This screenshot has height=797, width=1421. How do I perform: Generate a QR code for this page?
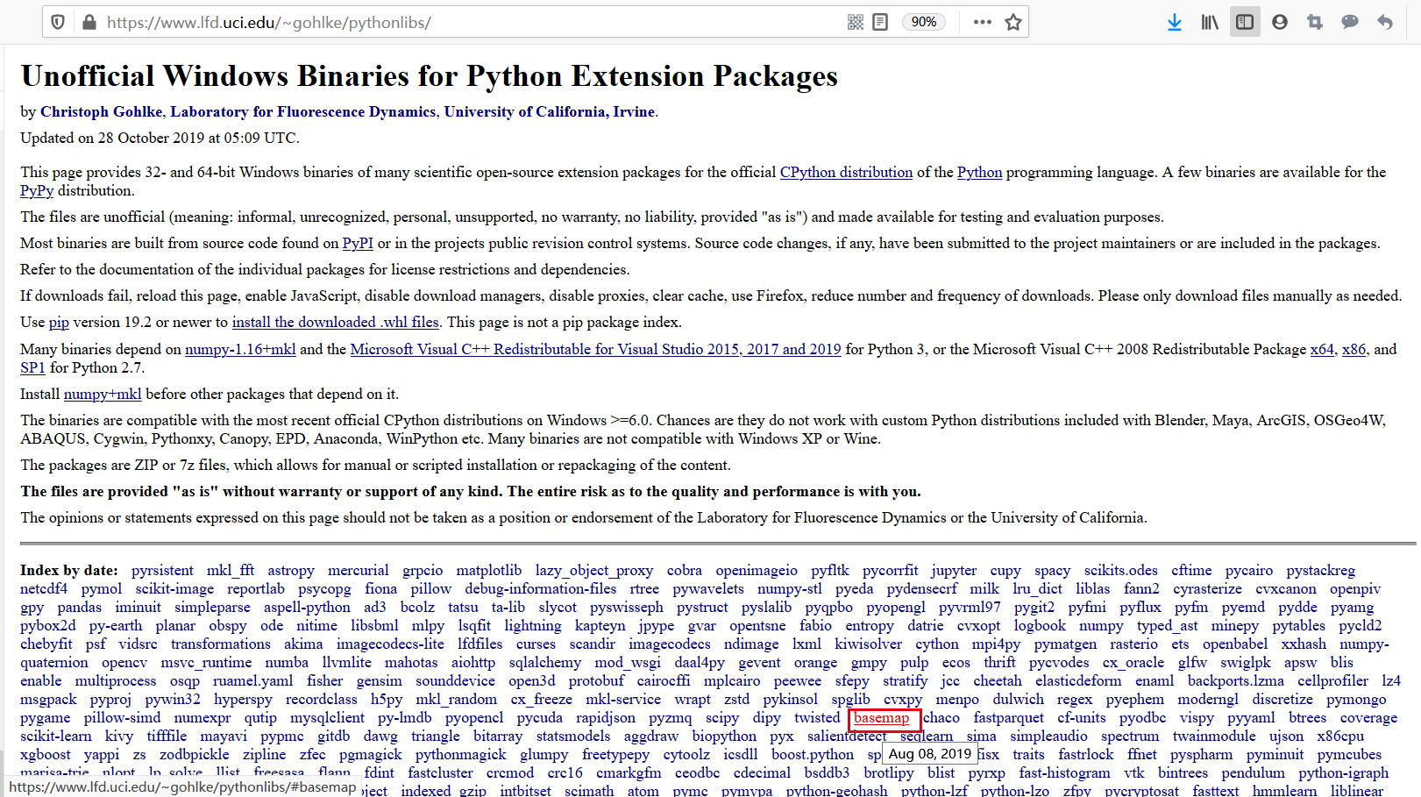coord(855,21)
